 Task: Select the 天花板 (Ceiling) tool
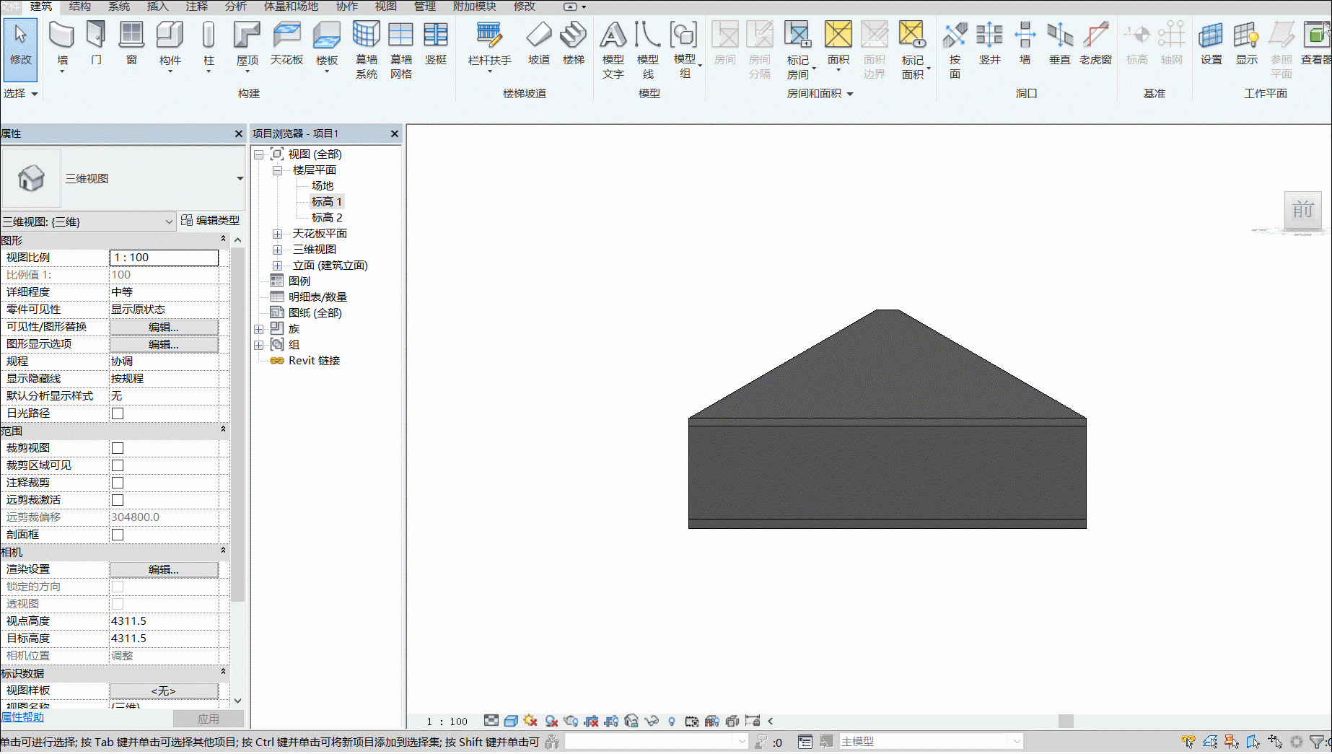[286, 43]
